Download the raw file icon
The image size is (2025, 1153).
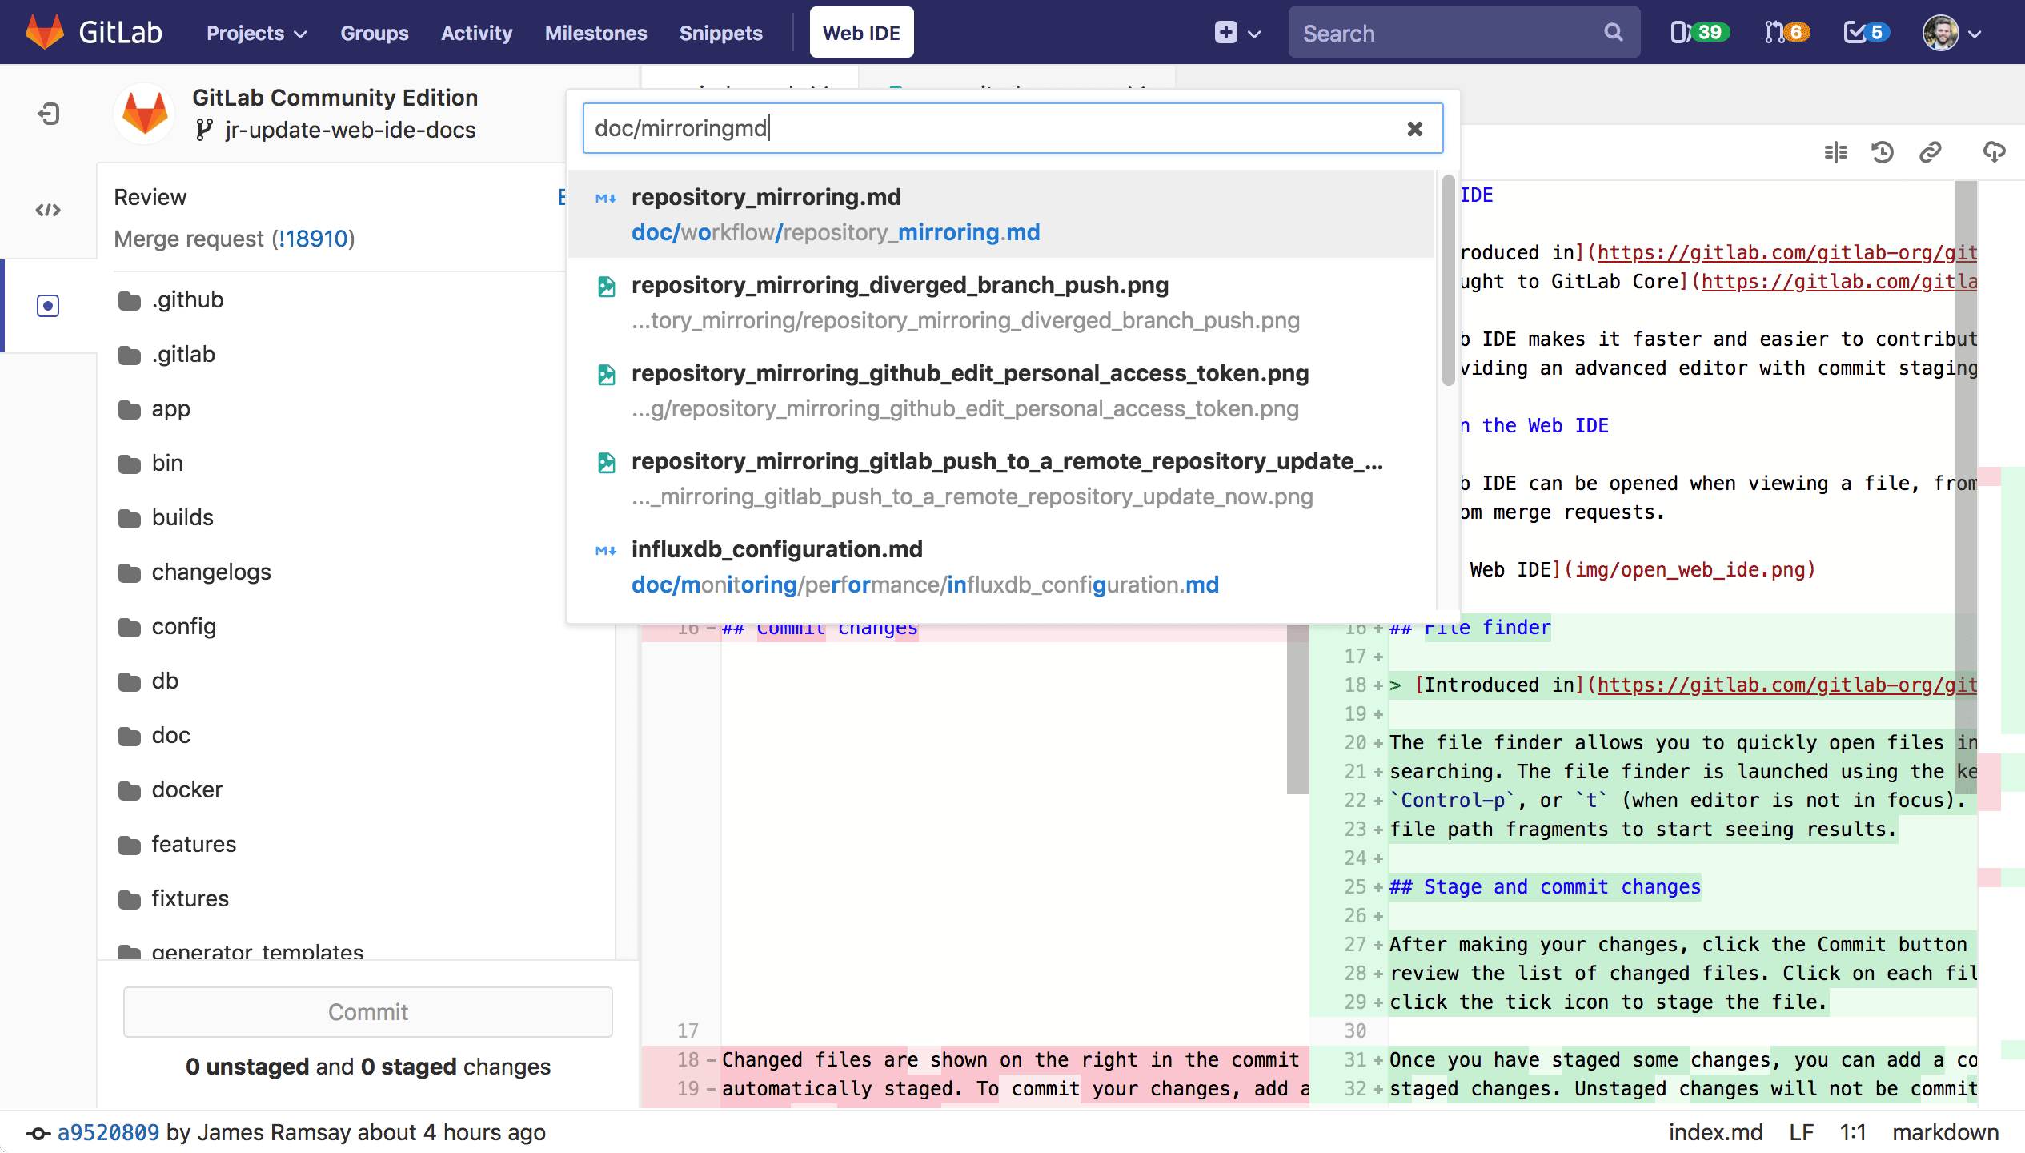1994,152
